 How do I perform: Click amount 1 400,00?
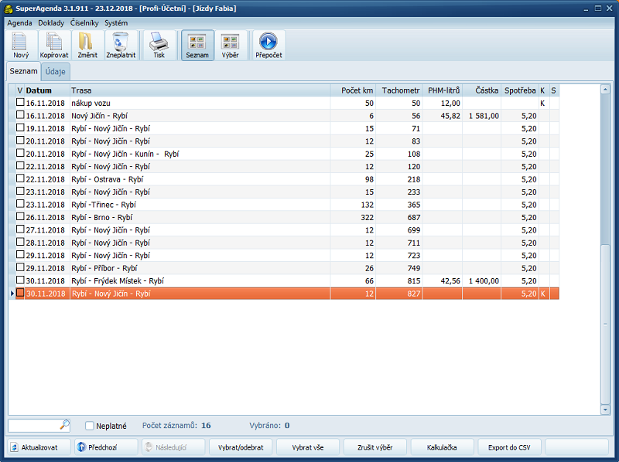pos(484,280)
